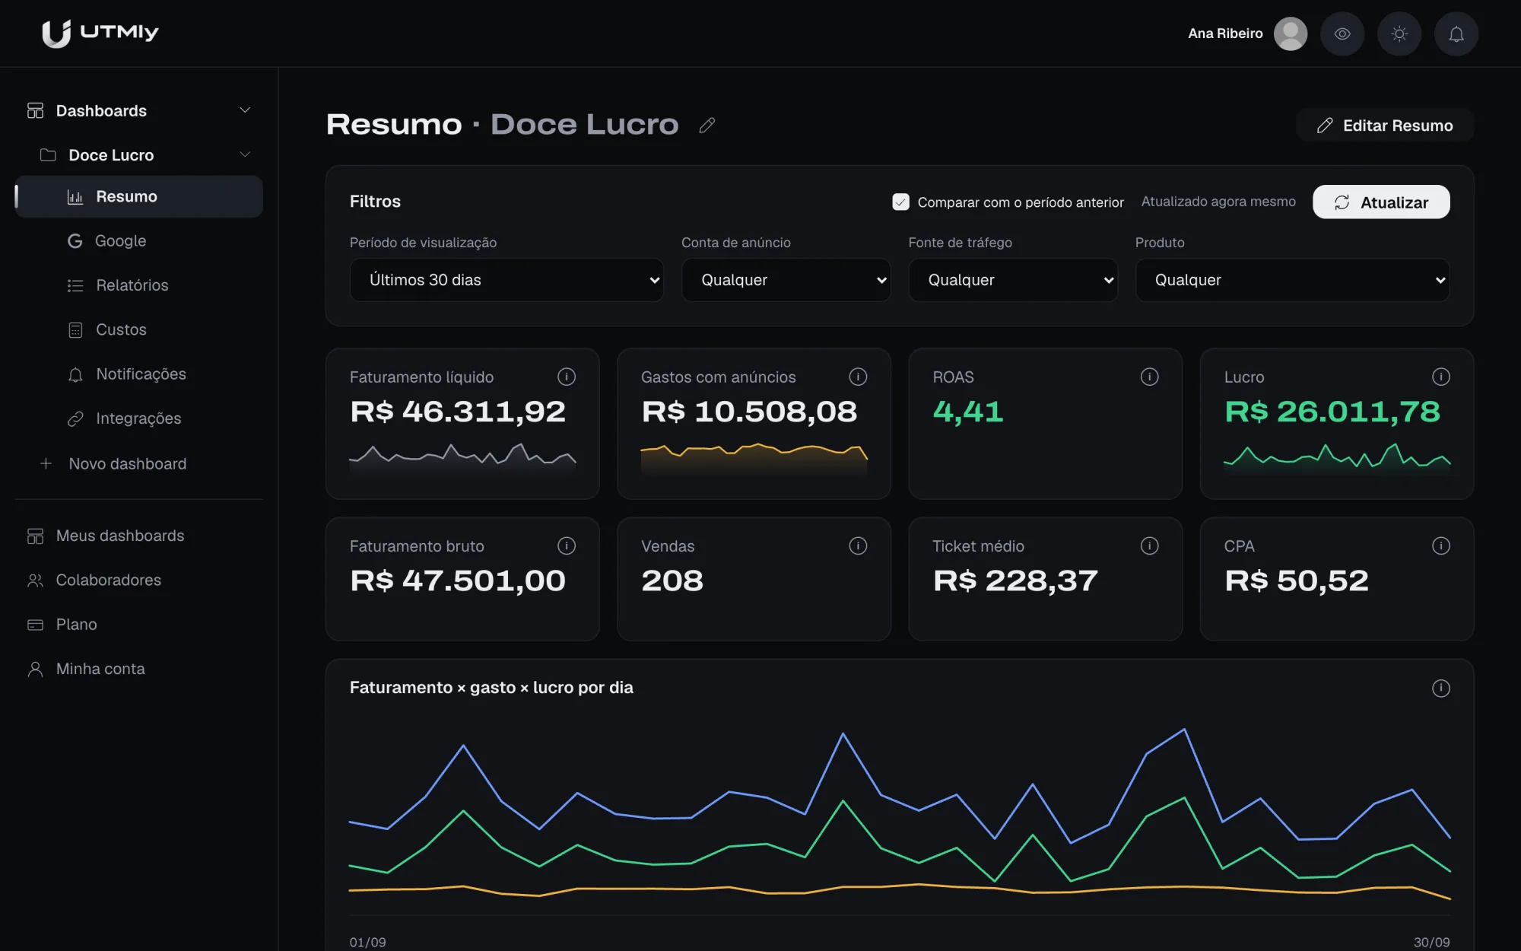This screenshot has width=1521, height=951.
Task: Open notifications bell in header
Action: coord(1456,33)
